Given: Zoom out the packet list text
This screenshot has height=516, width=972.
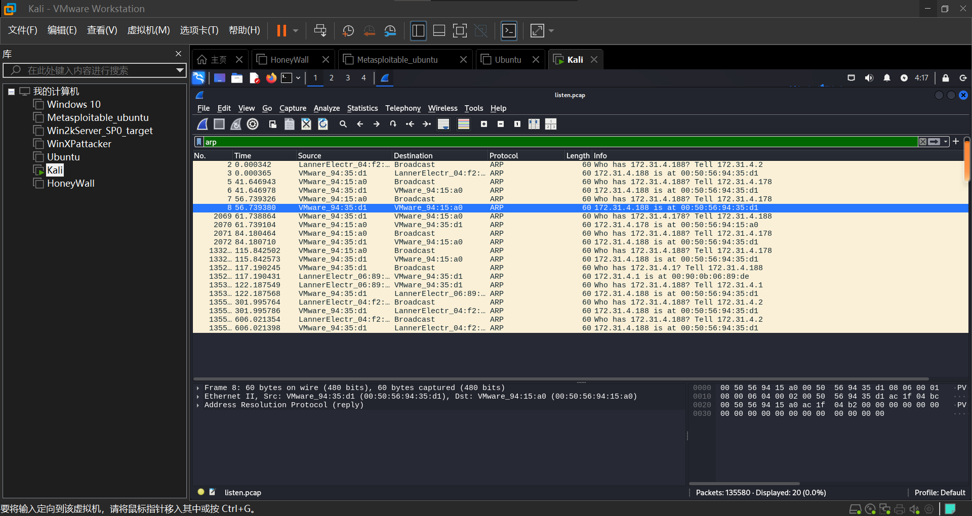Looking at the screenshot, I should pyautogui.click(x=501, y=124).
